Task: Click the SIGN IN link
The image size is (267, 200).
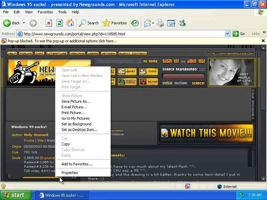Action: (x=171, y=61)
